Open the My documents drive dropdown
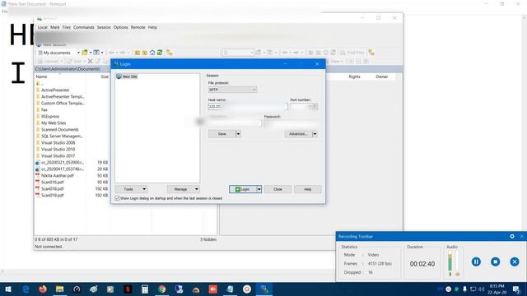Screen dimensions: 527x296 click(58, 53)
